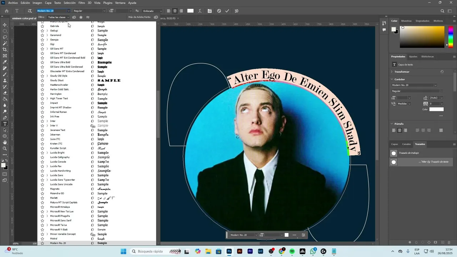
Task: Collapse the Carácter section in Properties
Action: 392,79
